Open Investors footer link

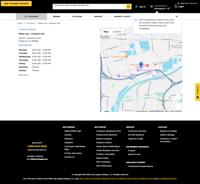tap(68, 139)
